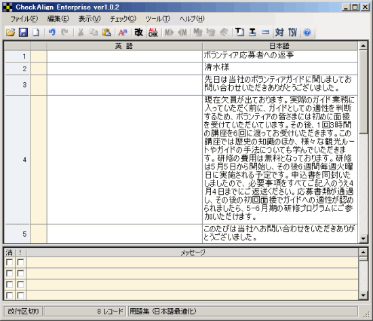This screenshot has width=373, height=321.
Task: Click the main grid scroll up arrow
Action: pyautogui.click(x=363, y=45)
